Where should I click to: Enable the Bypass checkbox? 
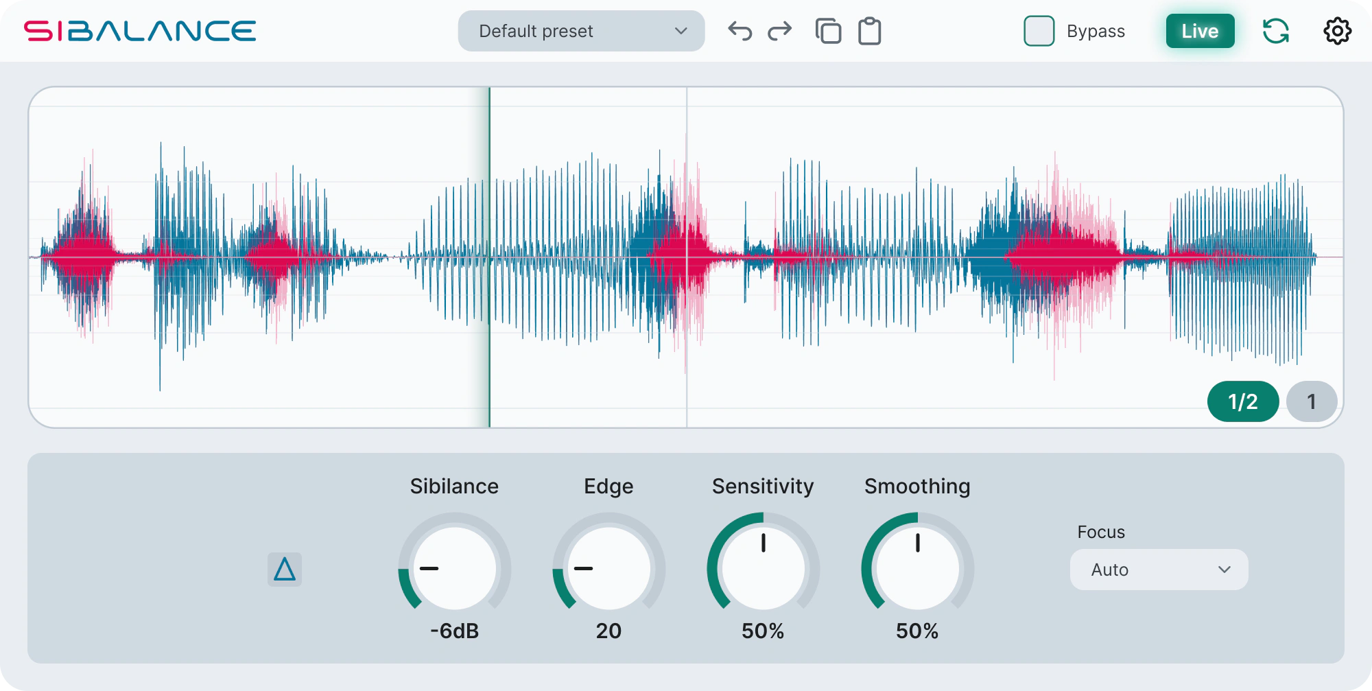click(1039, 31)
